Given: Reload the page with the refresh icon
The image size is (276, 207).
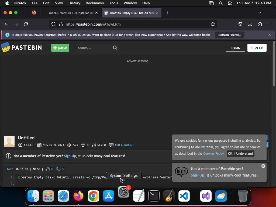Looking at the screenshot, I should [26, 24].
